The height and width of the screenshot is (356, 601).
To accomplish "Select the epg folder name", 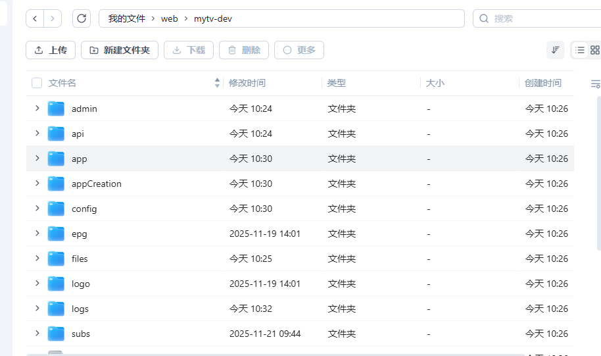I will [80, 234].
